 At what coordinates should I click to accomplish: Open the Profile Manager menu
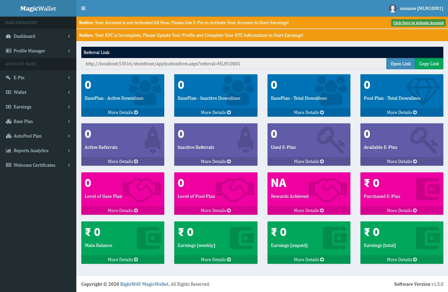[x=29, y=51]
